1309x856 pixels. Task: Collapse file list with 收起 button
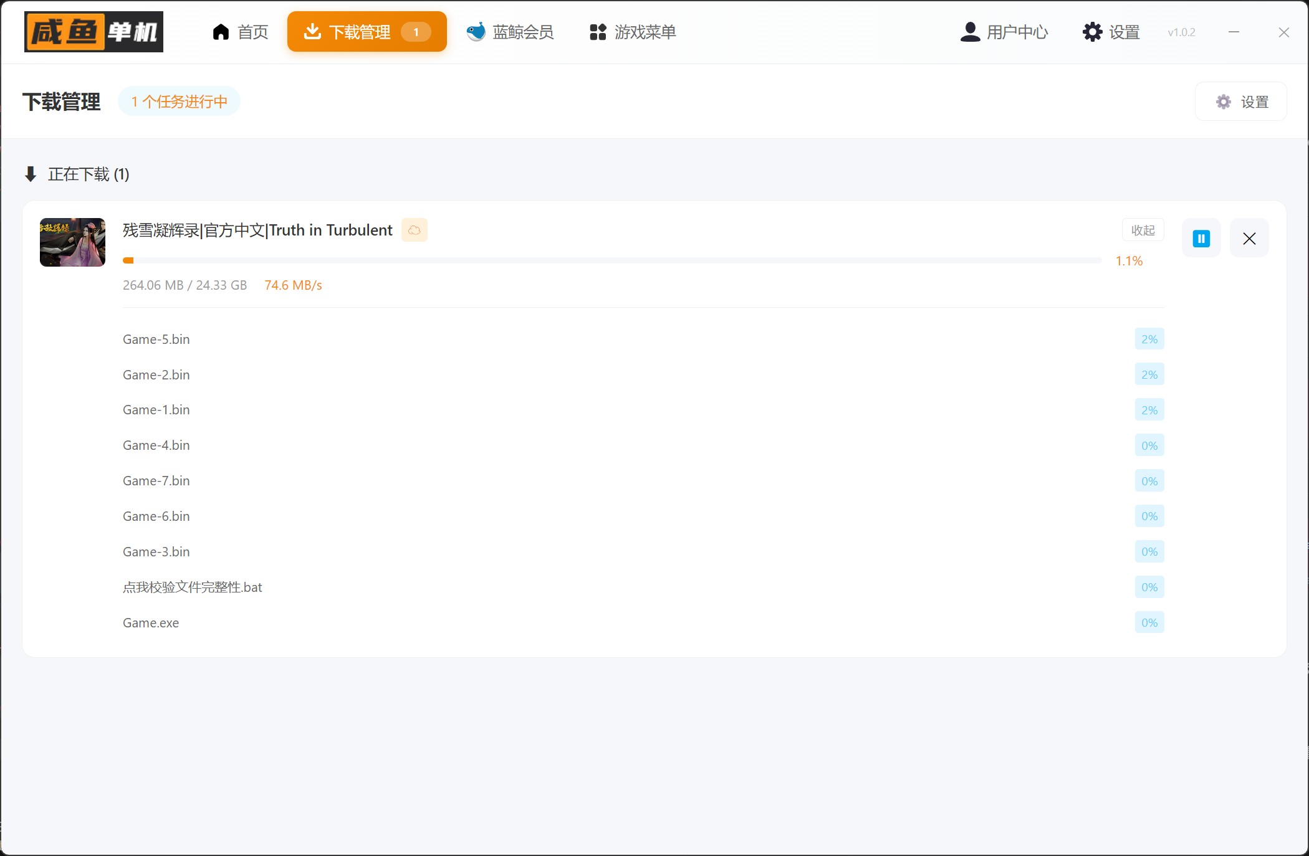[1143, 231]
